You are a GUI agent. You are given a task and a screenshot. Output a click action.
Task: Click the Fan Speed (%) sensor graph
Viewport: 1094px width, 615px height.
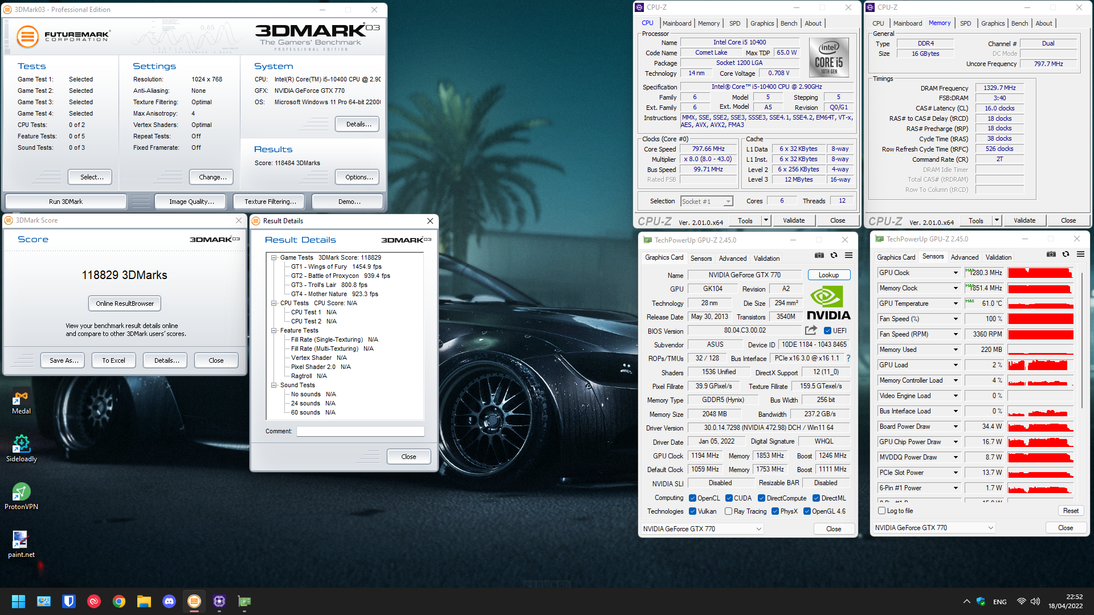(1040, 319)
